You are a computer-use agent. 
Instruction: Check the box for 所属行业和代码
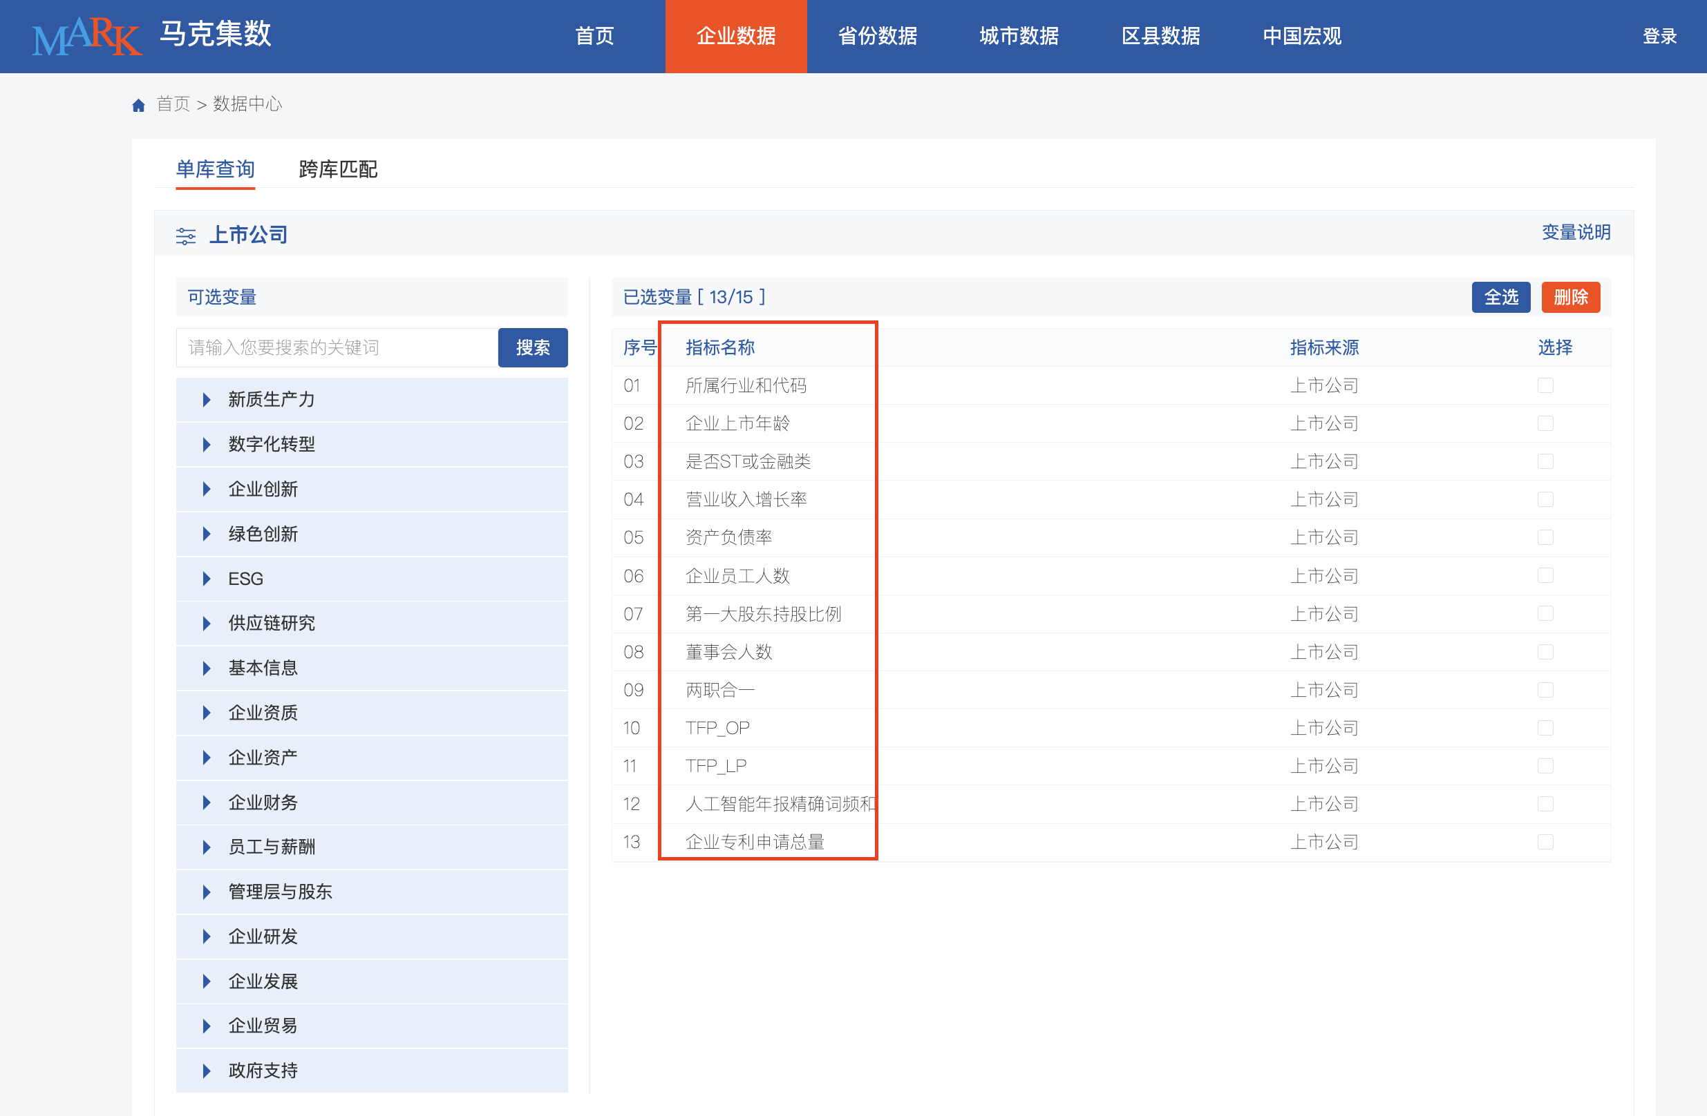click(x=1545, y=385)
